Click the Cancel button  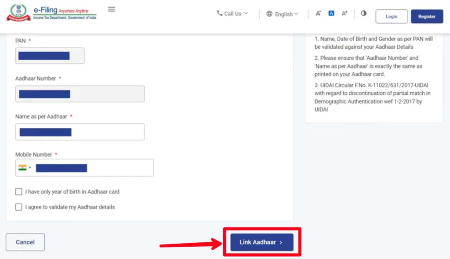point(25,242)
